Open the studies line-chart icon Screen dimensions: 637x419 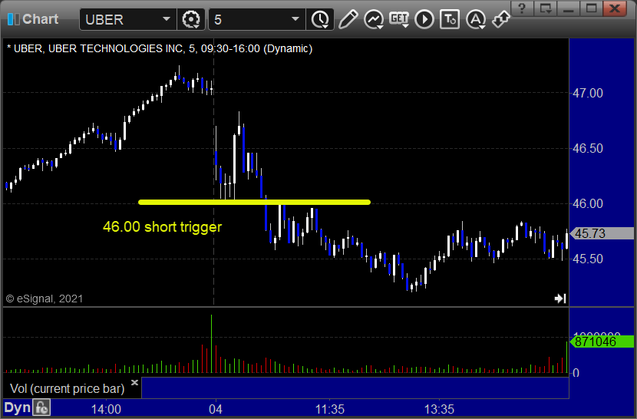374,19
